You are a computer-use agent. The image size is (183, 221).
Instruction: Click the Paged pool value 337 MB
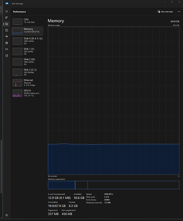(53, 214)
